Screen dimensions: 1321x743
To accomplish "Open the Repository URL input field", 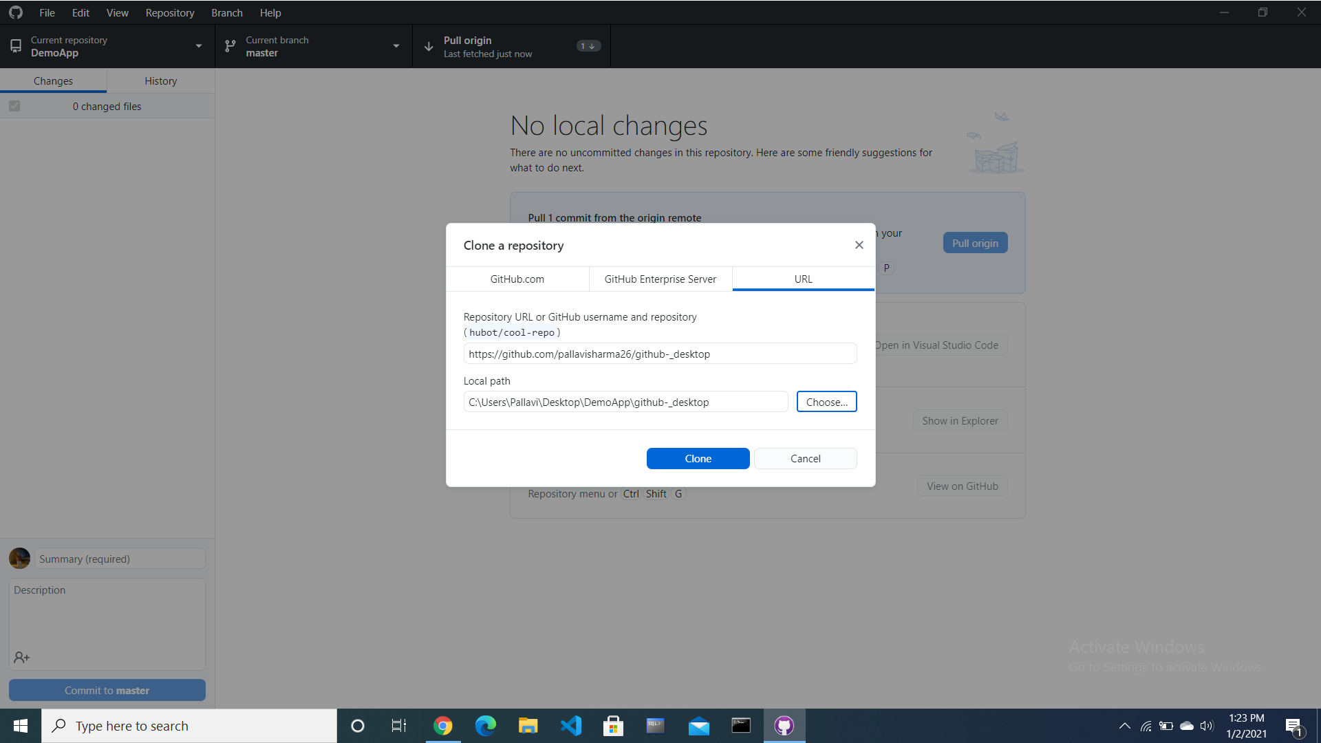I will pyautogui.click(x=660, y=354).
